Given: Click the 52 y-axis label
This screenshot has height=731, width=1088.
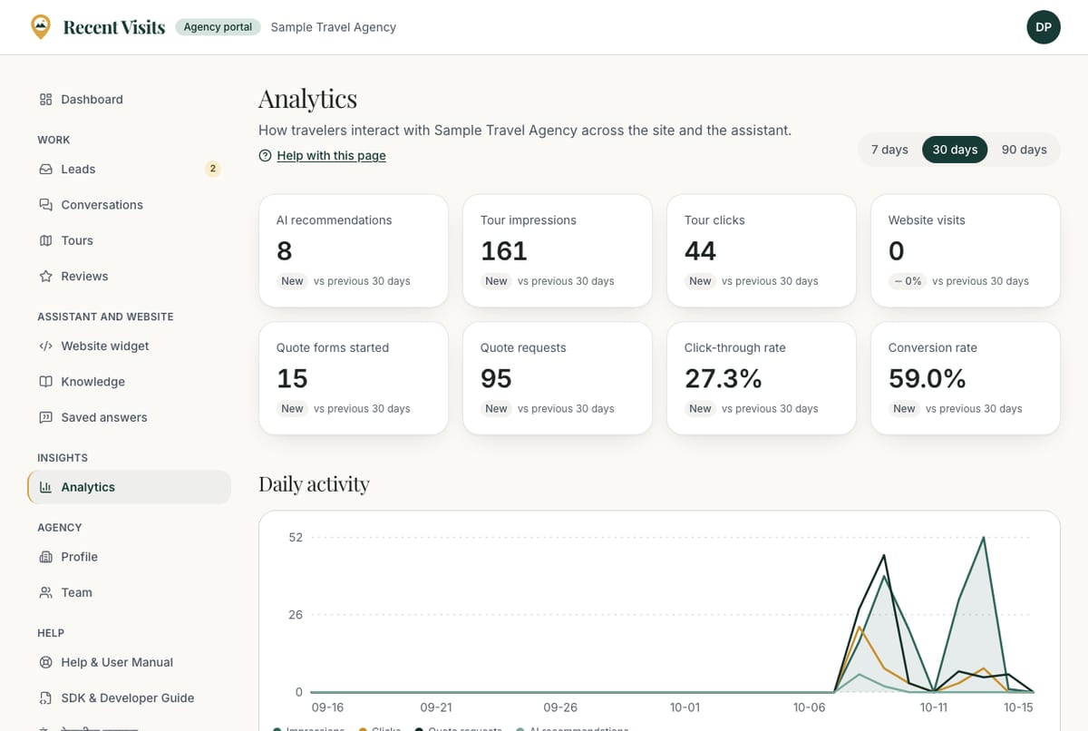Looking at the screenshot, I should tap(296, 537).
